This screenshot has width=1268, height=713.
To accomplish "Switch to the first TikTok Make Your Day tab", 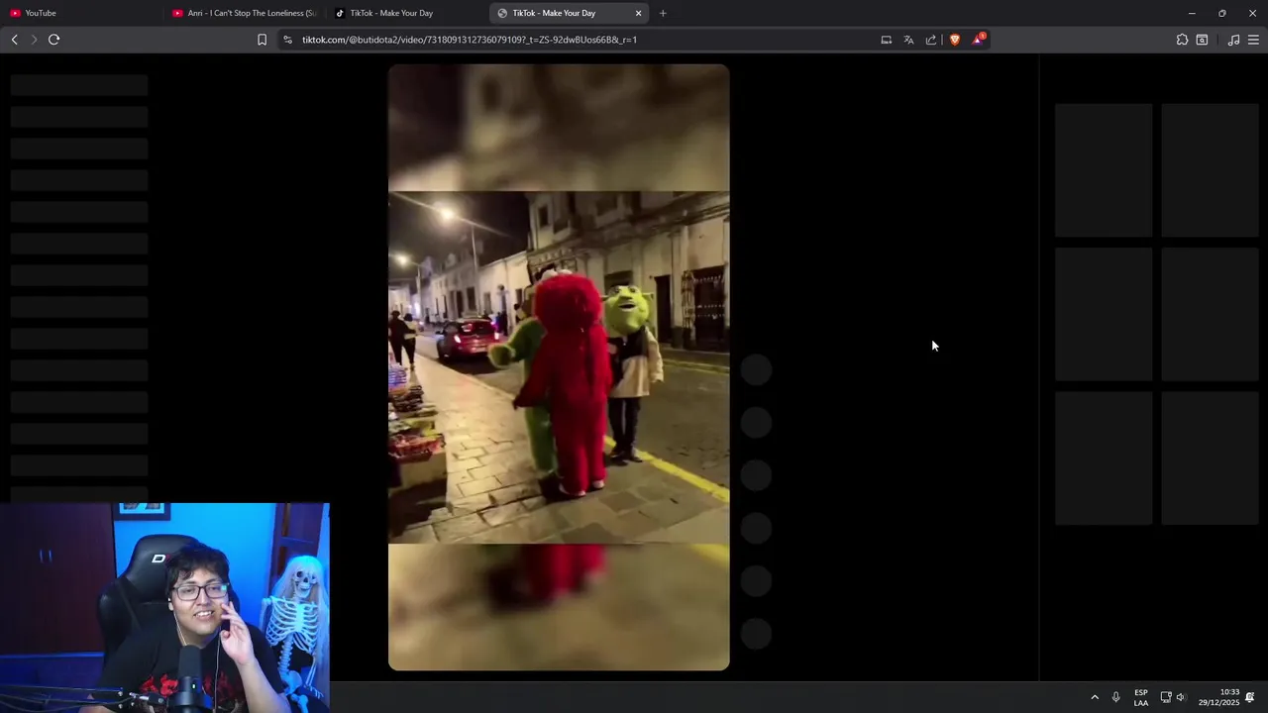I will [x=406, y=13].
